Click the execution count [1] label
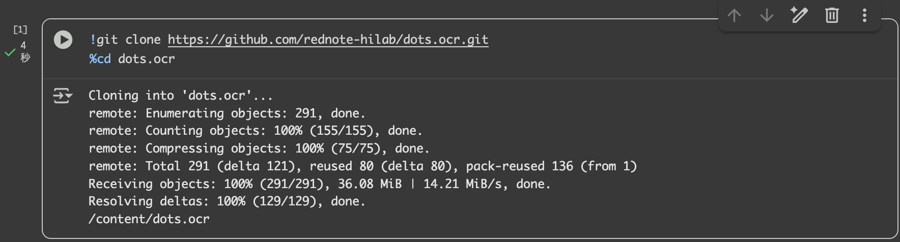This screenshot has height=242, width=900. [x=20, y=29]
